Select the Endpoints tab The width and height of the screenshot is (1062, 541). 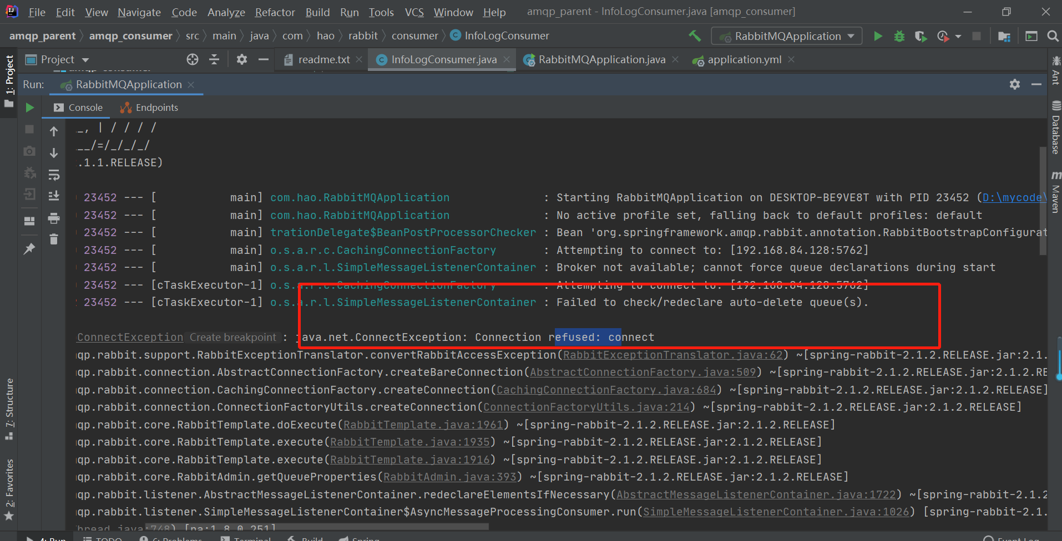click(149, 108)
